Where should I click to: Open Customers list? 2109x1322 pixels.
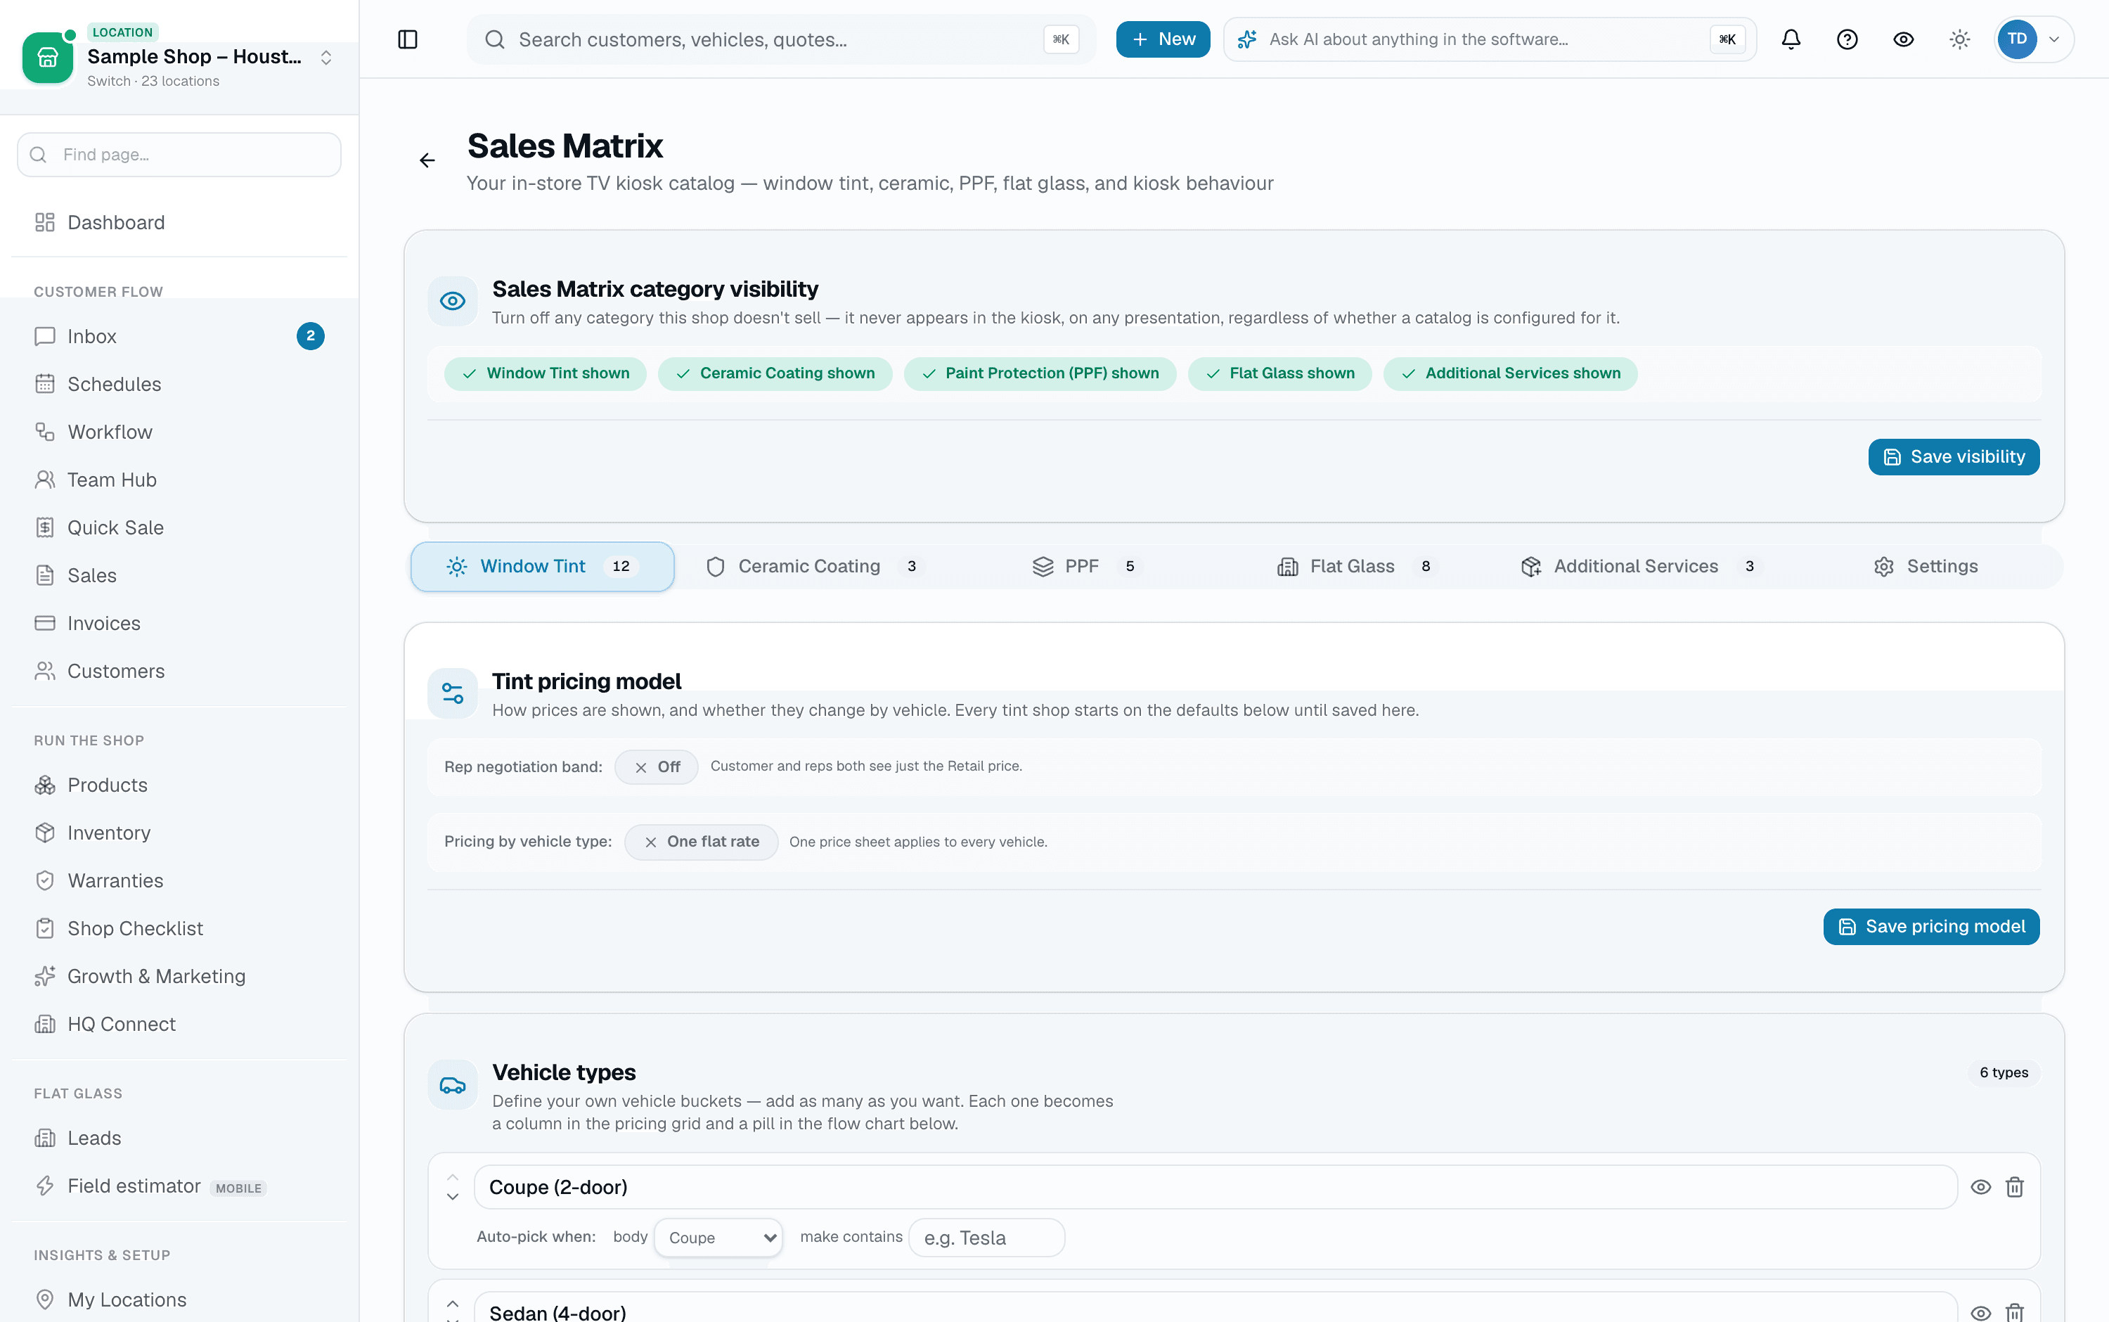179,671
